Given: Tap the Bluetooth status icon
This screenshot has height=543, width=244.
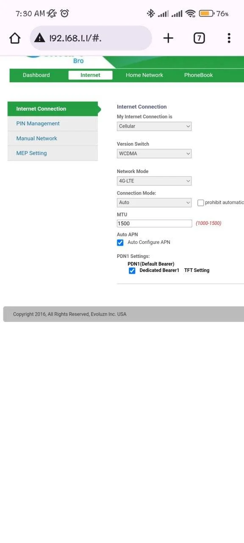Looking at the screenshot, I should tap(151, 14).
